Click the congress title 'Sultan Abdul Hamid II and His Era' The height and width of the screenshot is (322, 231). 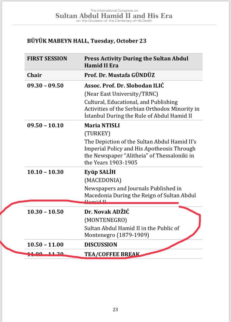tap(114, 16)
